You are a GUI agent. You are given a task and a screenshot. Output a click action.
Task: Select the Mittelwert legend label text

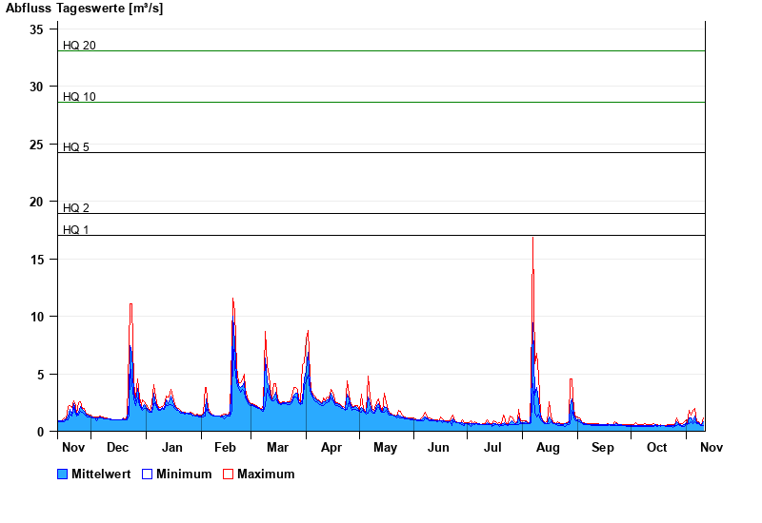click(x=103, y=474)
